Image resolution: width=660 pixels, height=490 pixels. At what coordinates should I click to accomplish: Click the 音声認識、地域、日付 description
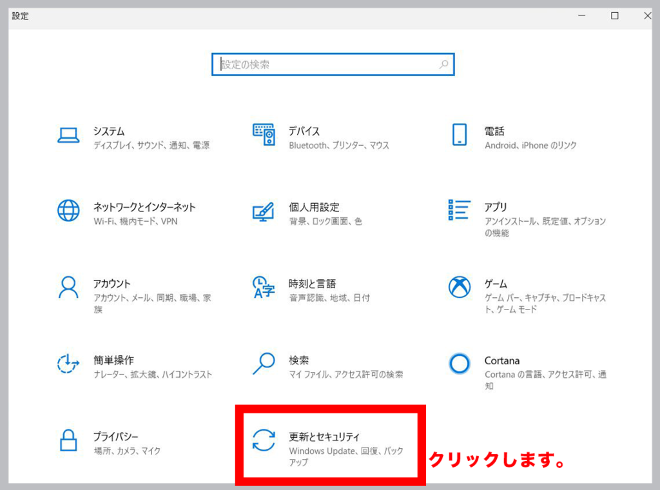point(329,298)
